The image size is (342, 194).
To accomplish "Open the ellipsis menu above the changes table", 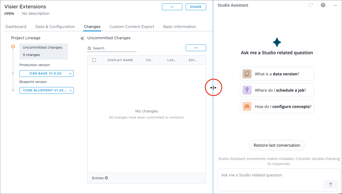I will click(196, 48).
